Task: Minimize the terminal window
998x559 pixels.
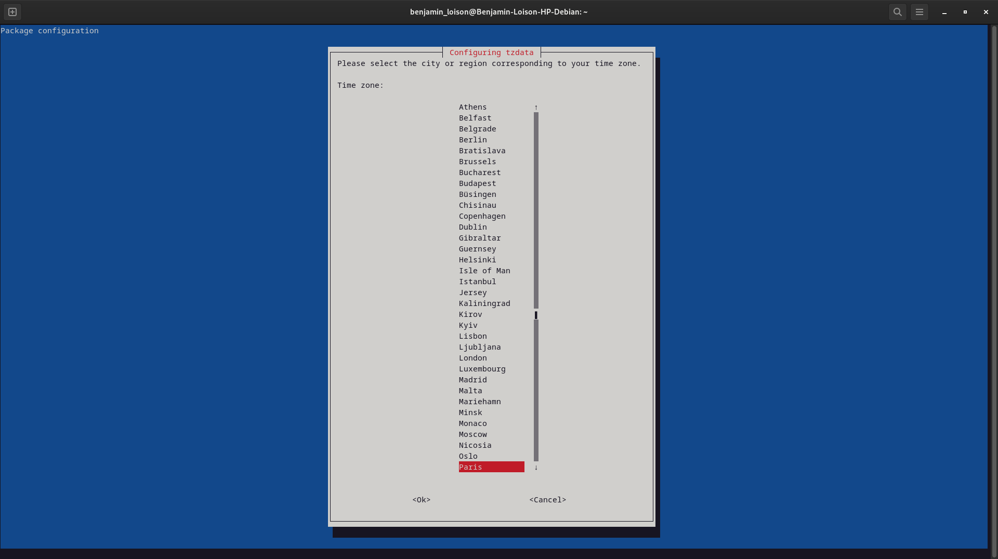Action: [944, 12]
